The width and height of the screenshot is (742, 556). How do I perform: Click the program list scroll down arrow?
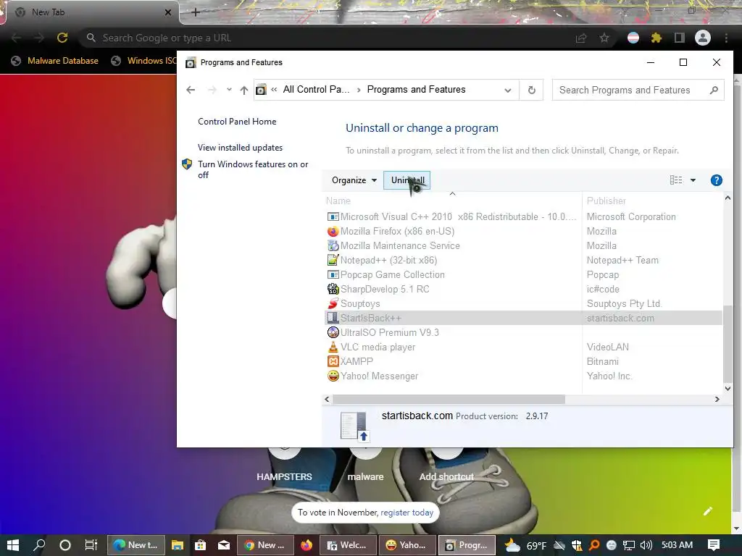pyautogui.click(x=728, y=389)
